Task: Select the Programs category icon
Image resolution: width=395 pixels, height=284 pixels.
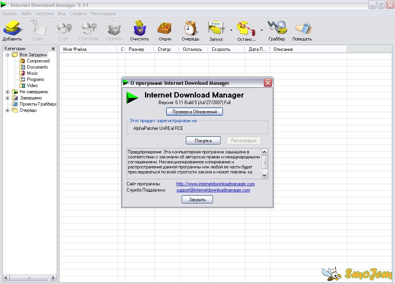Action: [x=22, y=79]
